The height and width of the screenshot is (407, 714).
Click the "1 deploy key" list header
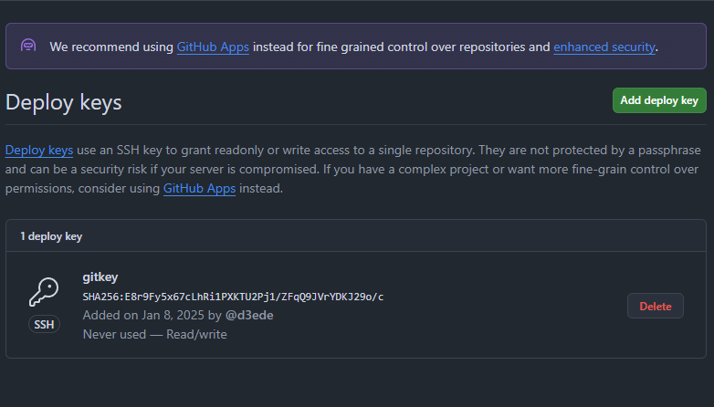[51, 236]
